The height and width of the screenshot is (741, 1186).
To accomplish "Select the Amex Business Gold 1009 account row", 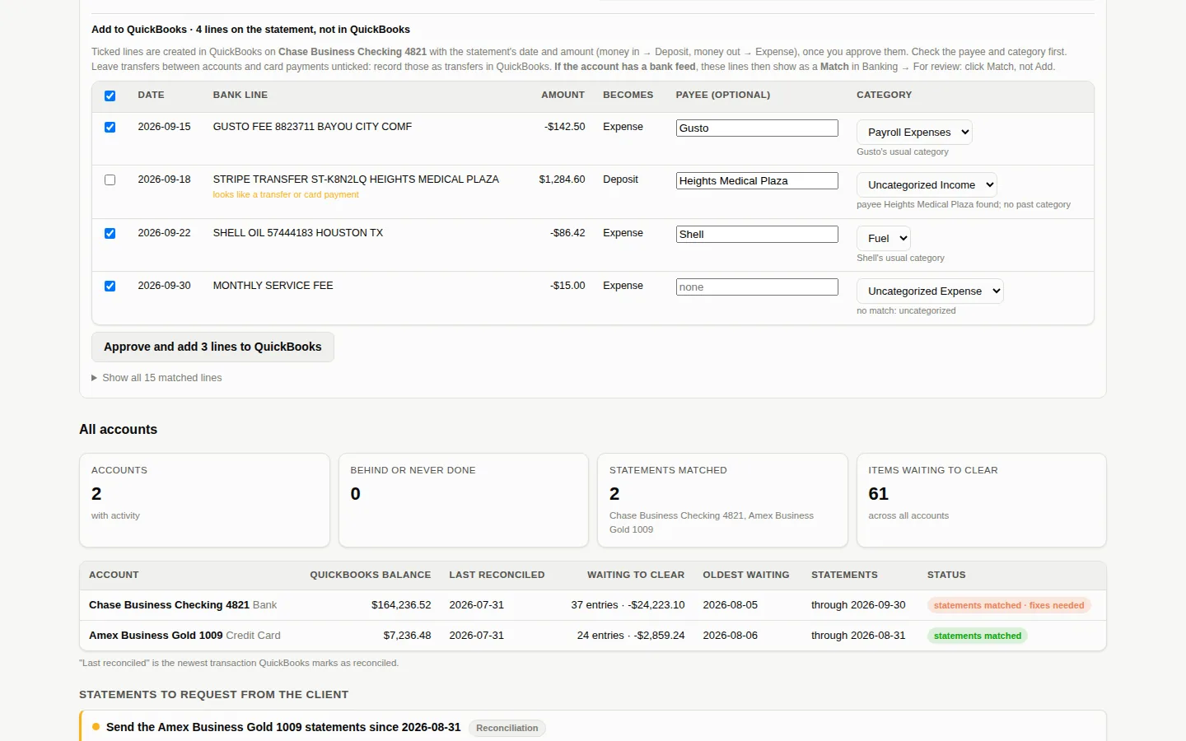I will 593,636.
